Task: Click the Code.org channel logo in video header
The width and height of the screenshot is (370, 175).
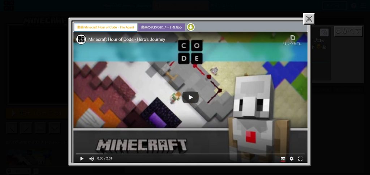Action: (81, 39)
